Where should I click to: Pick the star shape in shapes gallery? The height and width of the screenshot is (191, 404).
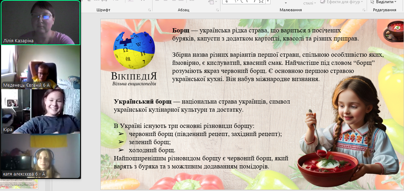pyautogui.click(x=261, y=1)
